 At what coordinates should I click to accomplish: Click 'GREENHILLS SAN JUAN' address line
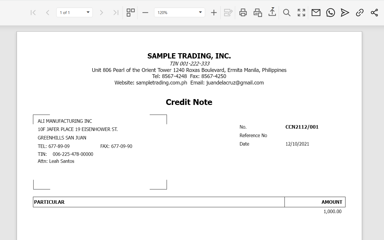[62, 138]
